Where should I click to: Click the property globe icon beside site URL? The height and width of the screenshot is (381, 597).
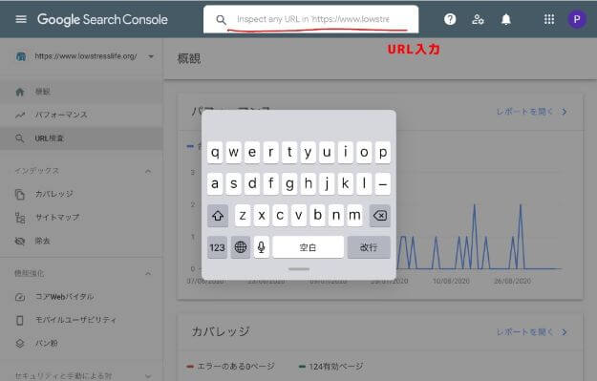tap(21, 56)
